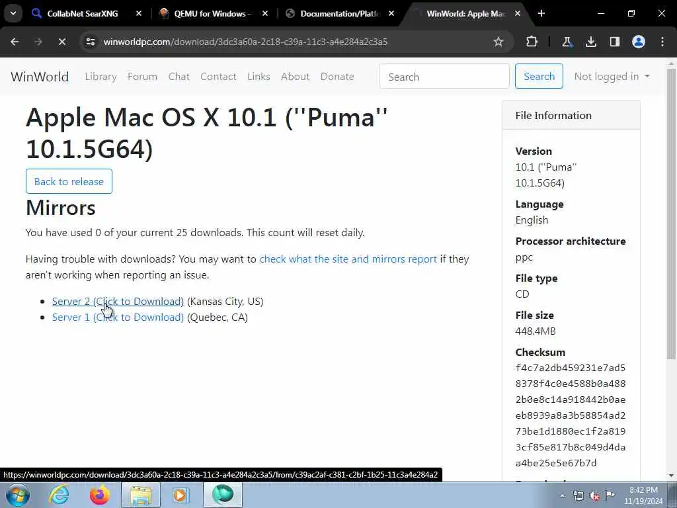Open the Links menu item
The image size is (677, 508).
(259, 77)
